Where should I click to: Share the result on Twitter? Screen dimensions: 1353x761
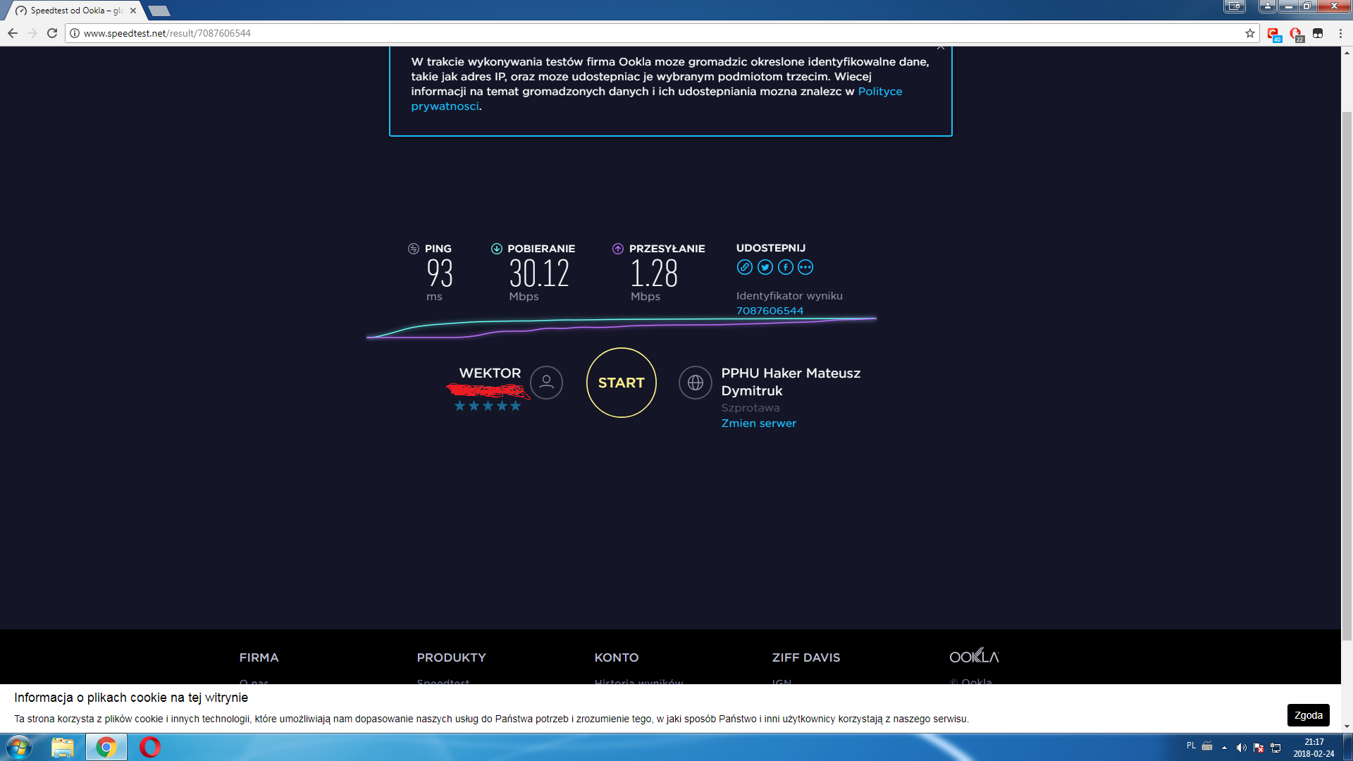point(765,267)
